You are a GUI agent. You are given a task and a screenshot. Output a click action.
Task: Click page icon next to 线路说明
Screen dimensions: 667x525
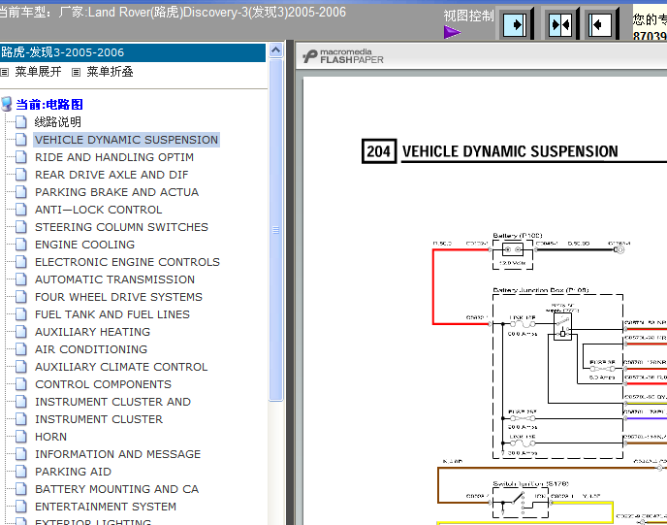coord(21,122)
